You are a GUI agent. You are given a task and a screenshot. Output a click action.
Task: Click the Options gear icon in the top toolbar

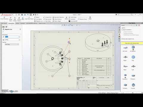38,15
